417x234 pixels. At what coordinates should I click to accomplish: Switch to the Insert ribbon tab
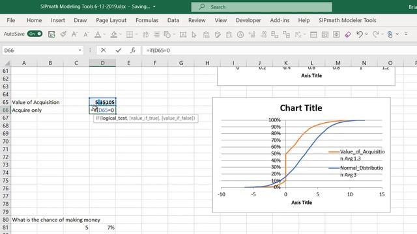(x=58, y=20)
